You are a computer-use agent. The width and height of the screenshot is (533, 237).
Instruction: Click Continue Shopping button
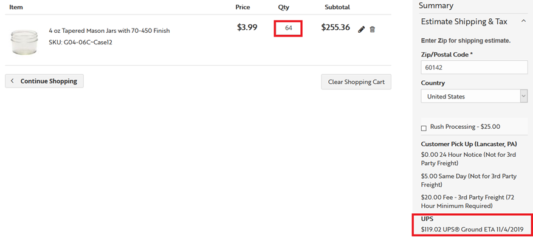[44, 81]
